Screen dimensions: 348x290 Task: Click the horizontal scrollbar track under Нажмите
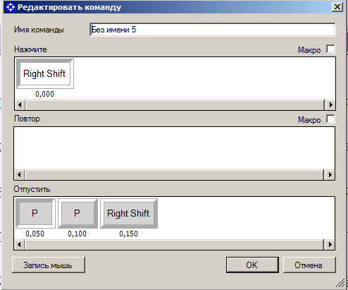175,104
